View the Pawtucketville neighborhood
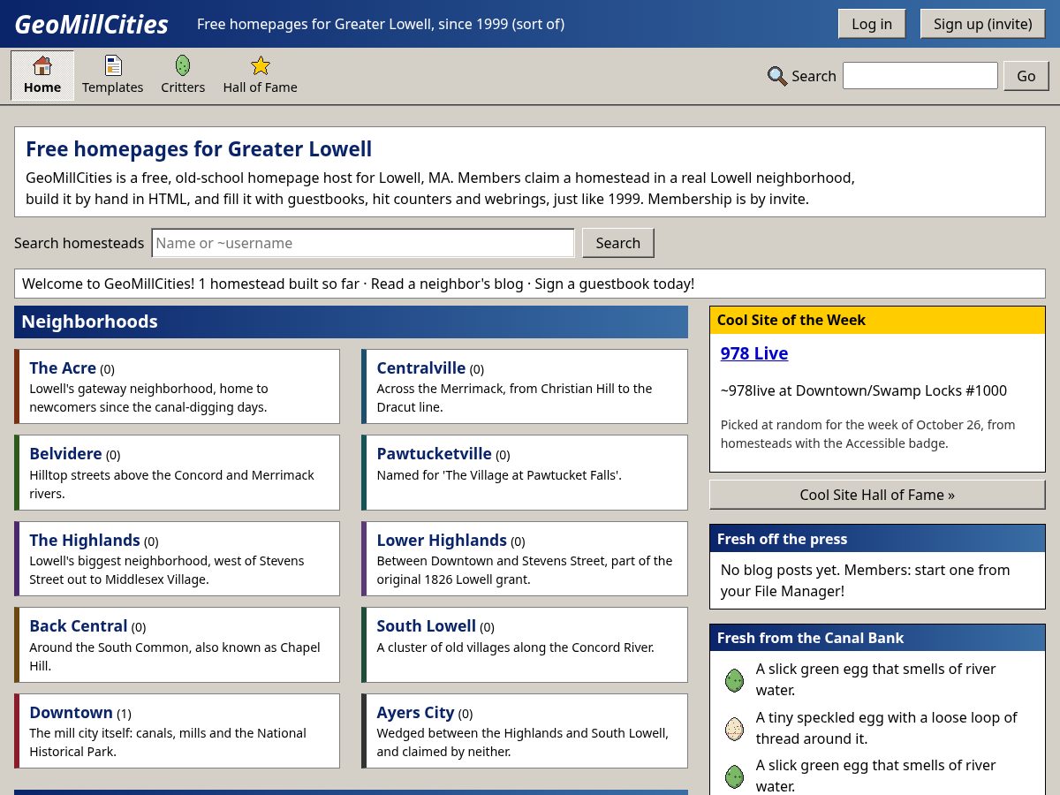Screen dimensions: 1060x795 click(435, 454)
